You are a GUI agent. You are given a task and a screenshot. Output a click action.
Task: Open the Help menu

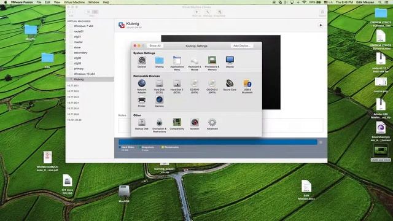click(106, 2)
